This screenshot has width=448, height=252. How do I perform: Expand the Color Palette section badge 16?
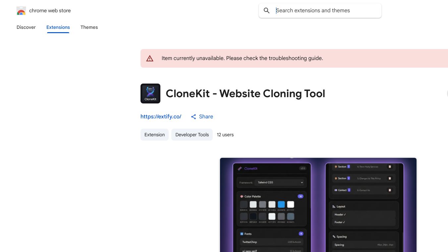click(x=300, y=196)
